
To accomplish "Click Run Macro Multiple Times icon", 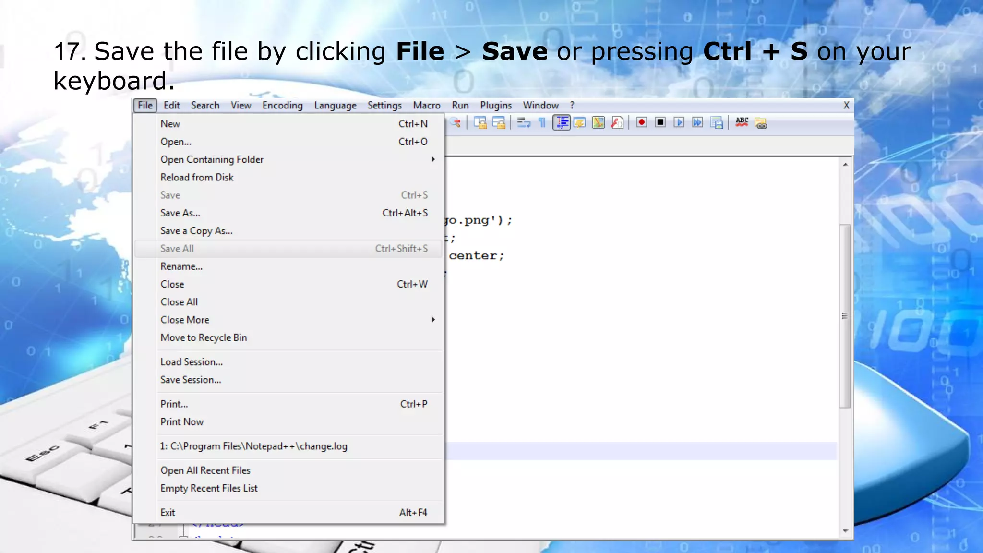I will (697, 123).
